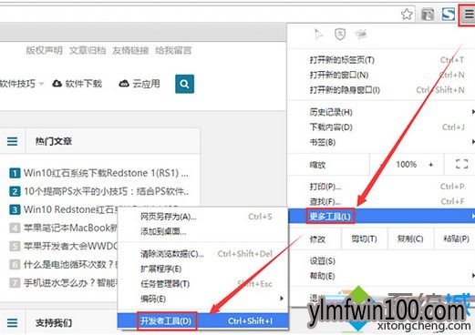Expand the 编码(E) submenu
This screenshot has width=475, height=335.
click(x=202, y=299)
